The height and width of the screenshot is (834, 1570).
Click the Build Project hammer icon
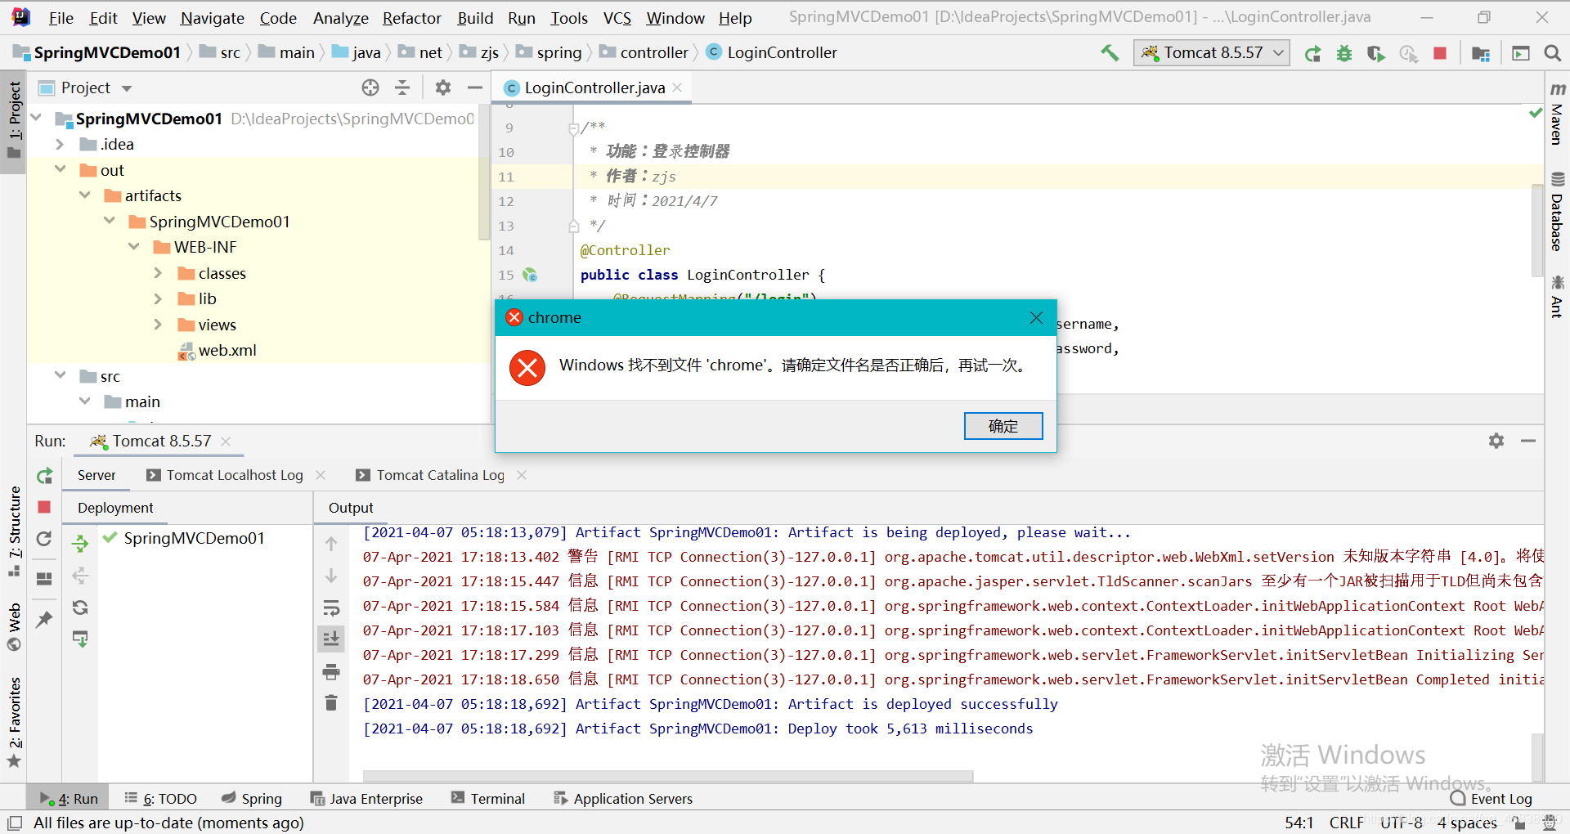point(1110,53)
